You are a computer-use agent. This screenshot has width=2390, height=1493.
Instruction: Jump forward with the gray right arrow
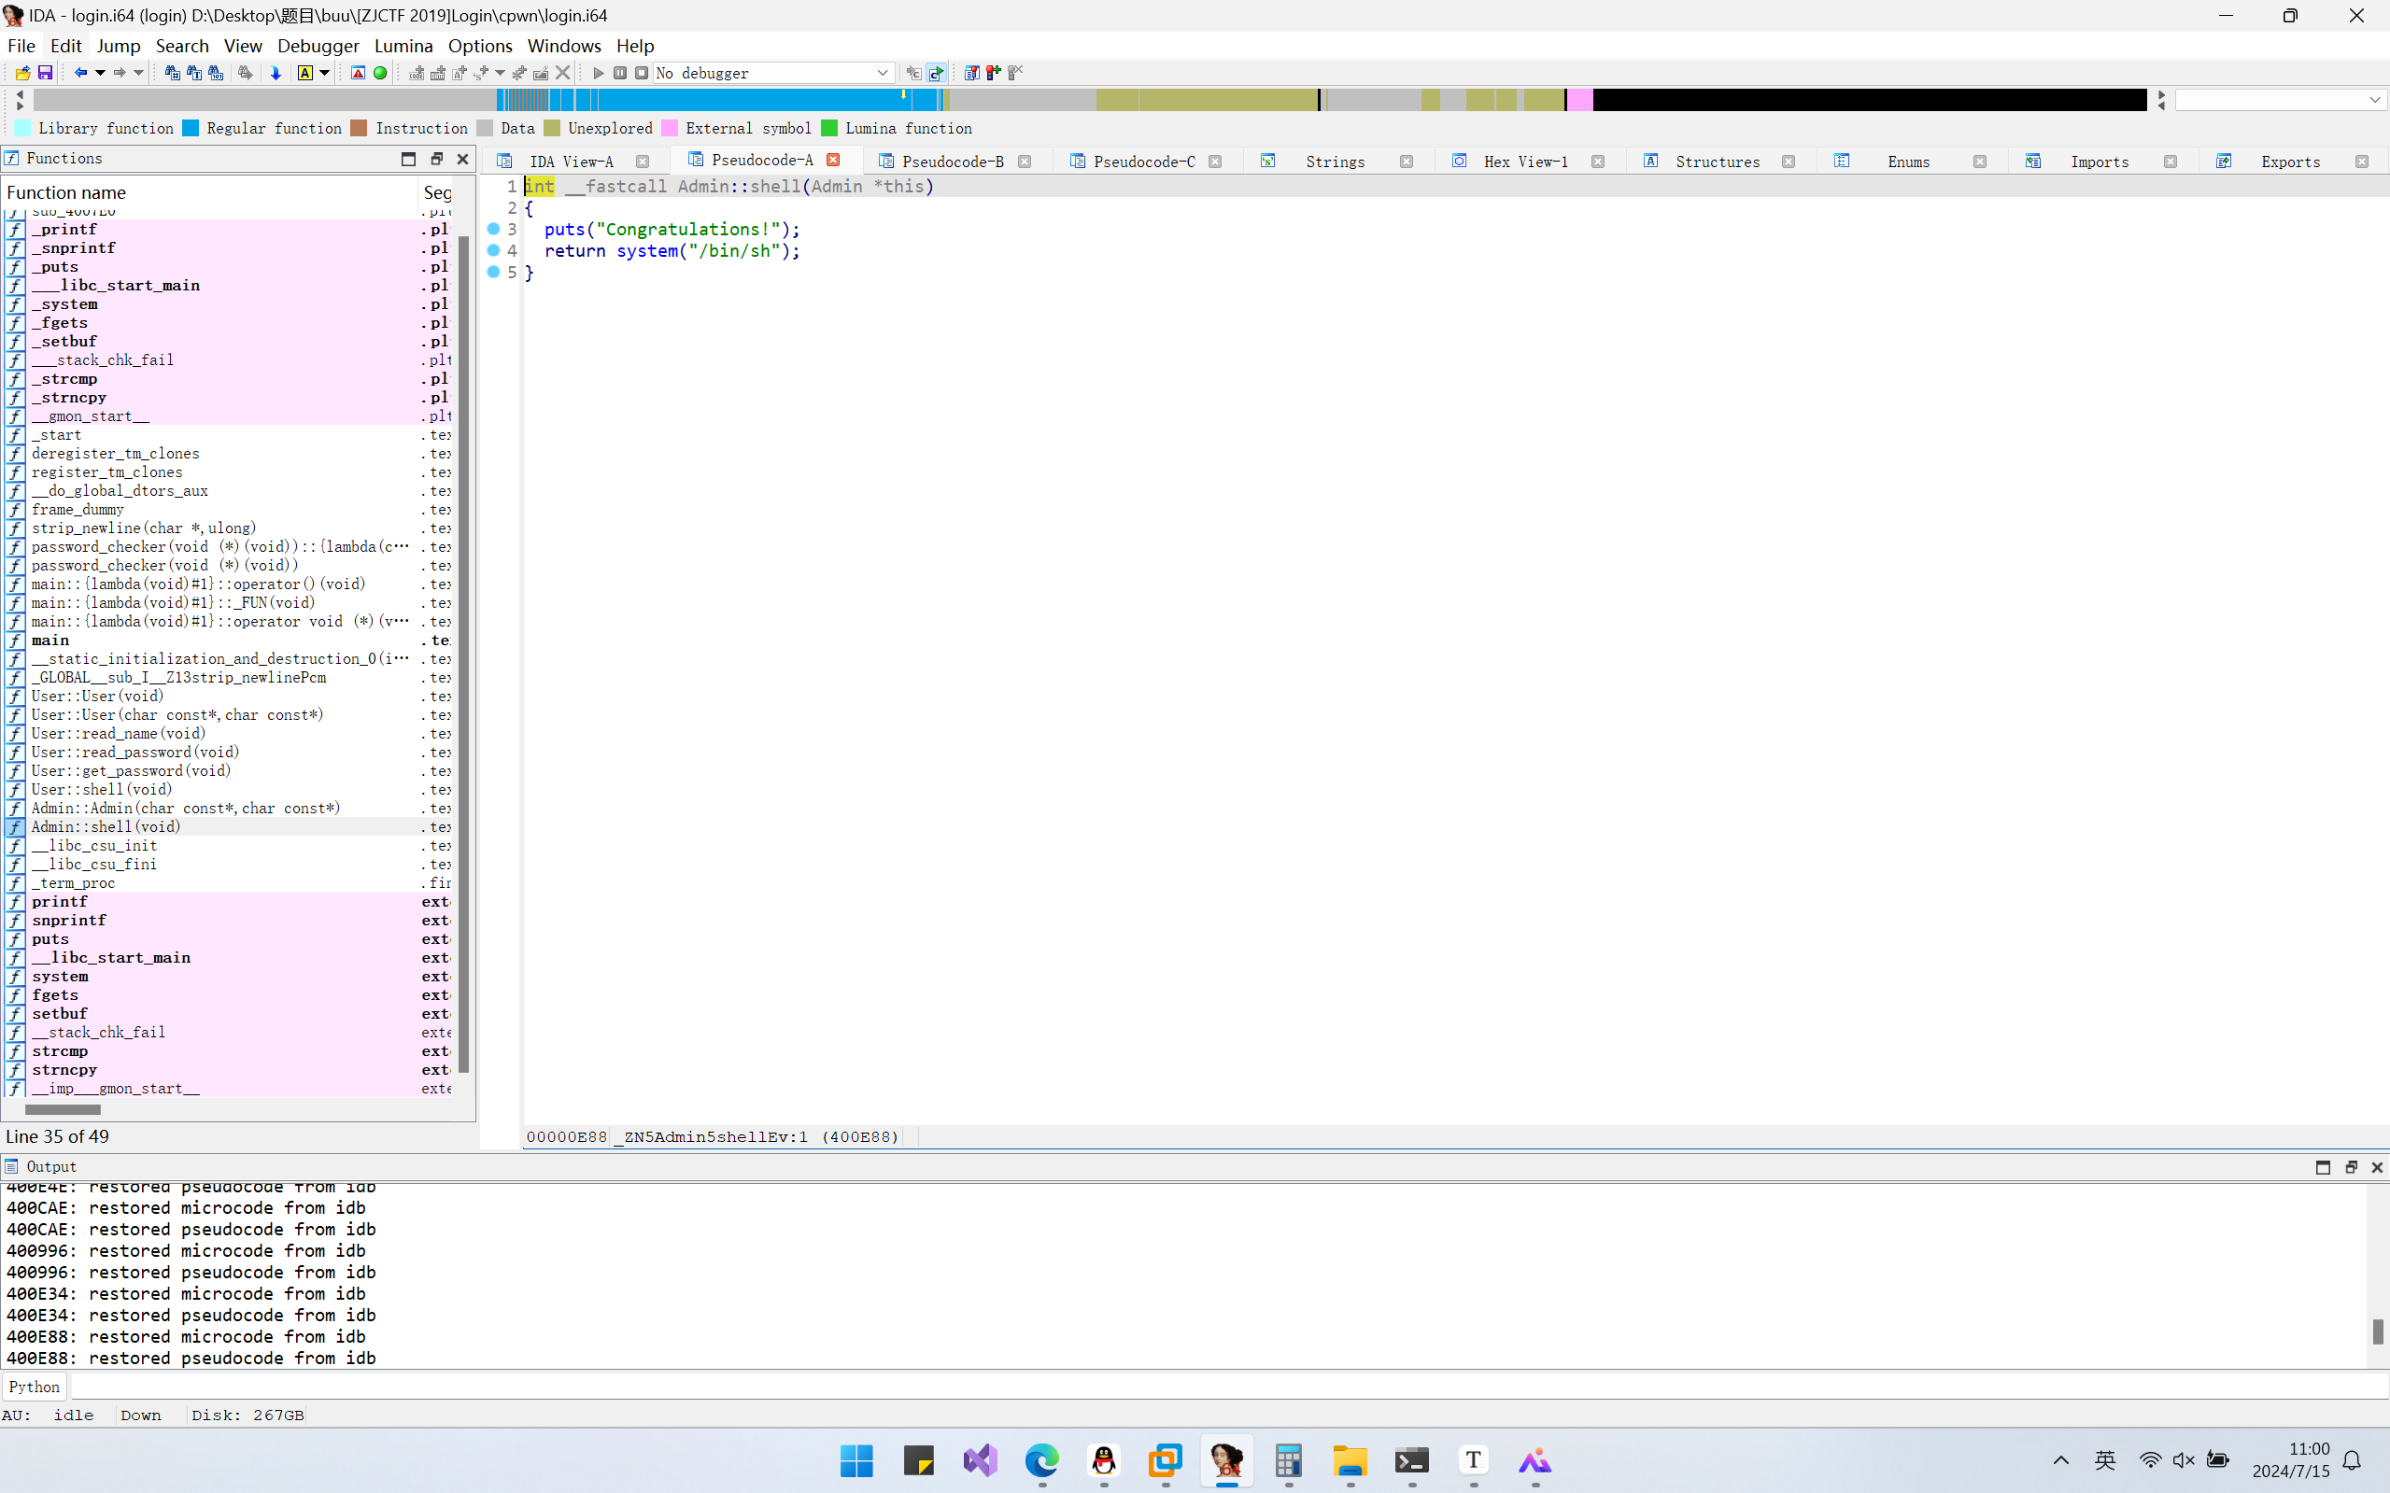point(120,73)
